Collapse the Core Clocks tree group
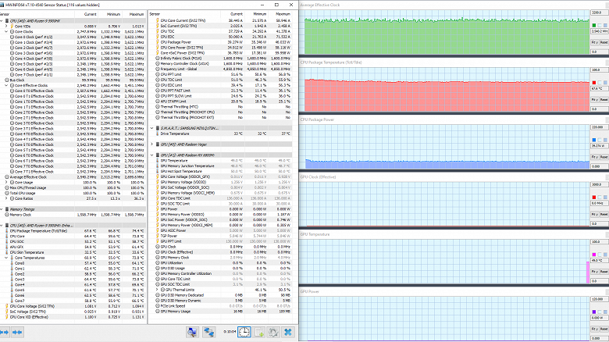The image size is (609, 342). click(8, 30)
